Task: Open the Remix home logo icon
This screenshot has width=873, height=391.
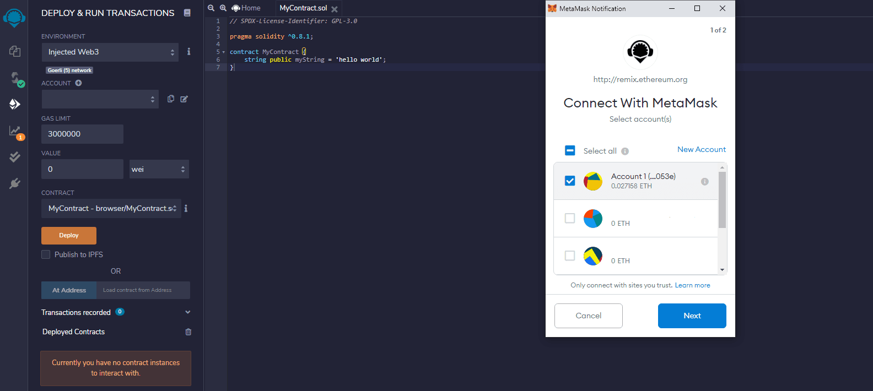Action: click(14, 18)
